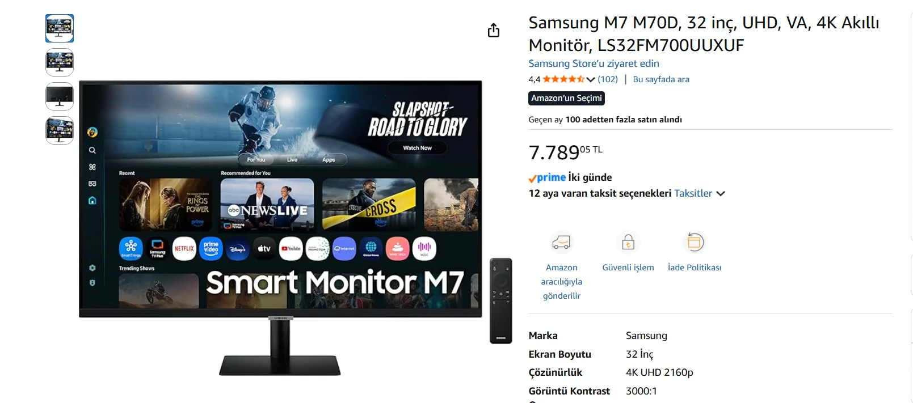The height and width of the screenshot is (403, 913).
Task: Open the Samsung Store'u ziyaret edin link
Action: (x=594, y=63)
